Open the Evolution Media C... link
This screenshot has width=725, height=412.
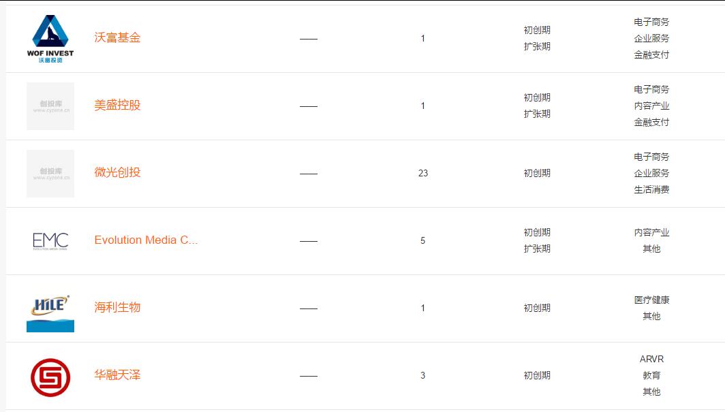[146, 240]
